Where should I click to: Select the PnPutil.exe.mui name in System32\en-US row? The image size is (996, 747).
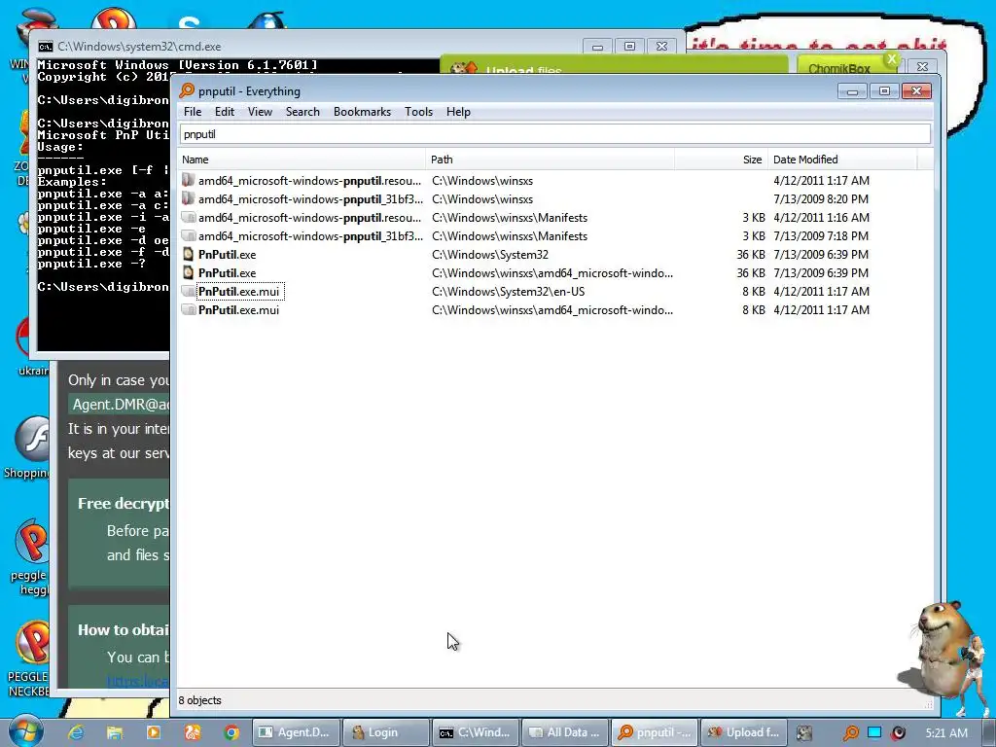click(239, 292)
